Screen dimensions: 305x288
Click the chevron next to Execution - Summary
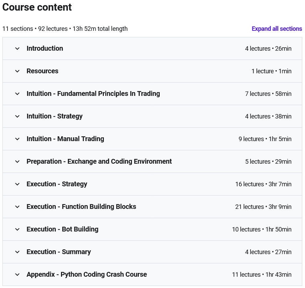(17, 252)
